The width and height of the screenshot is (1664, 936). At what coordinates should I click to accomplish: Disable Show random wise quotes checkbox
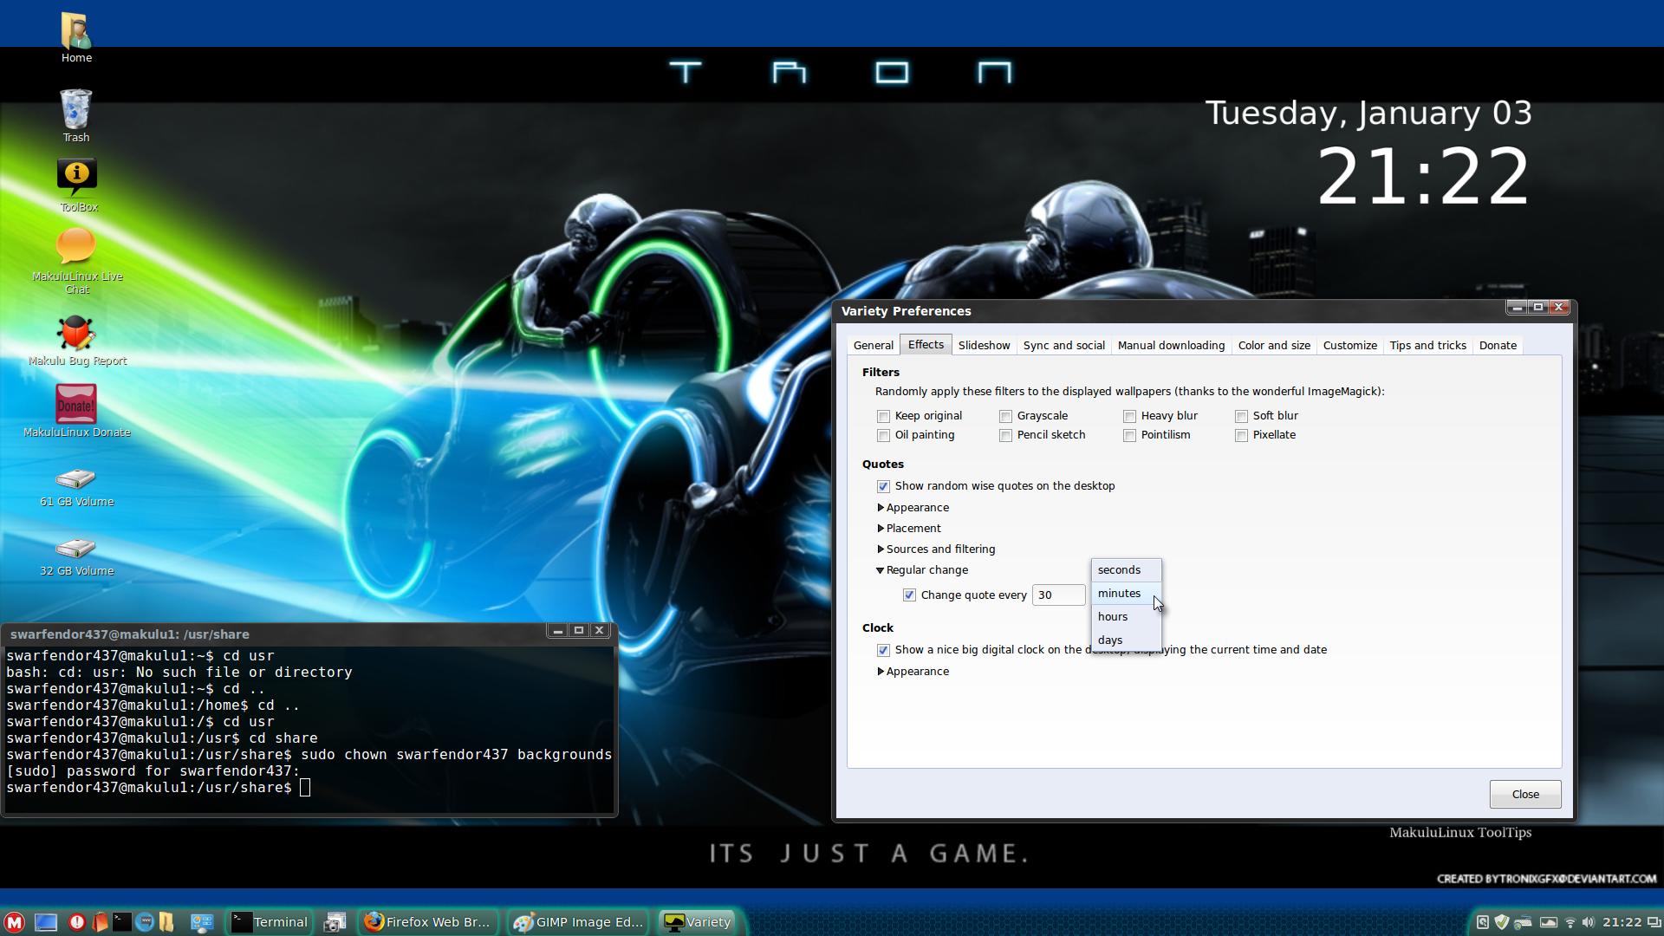[883, 486]
